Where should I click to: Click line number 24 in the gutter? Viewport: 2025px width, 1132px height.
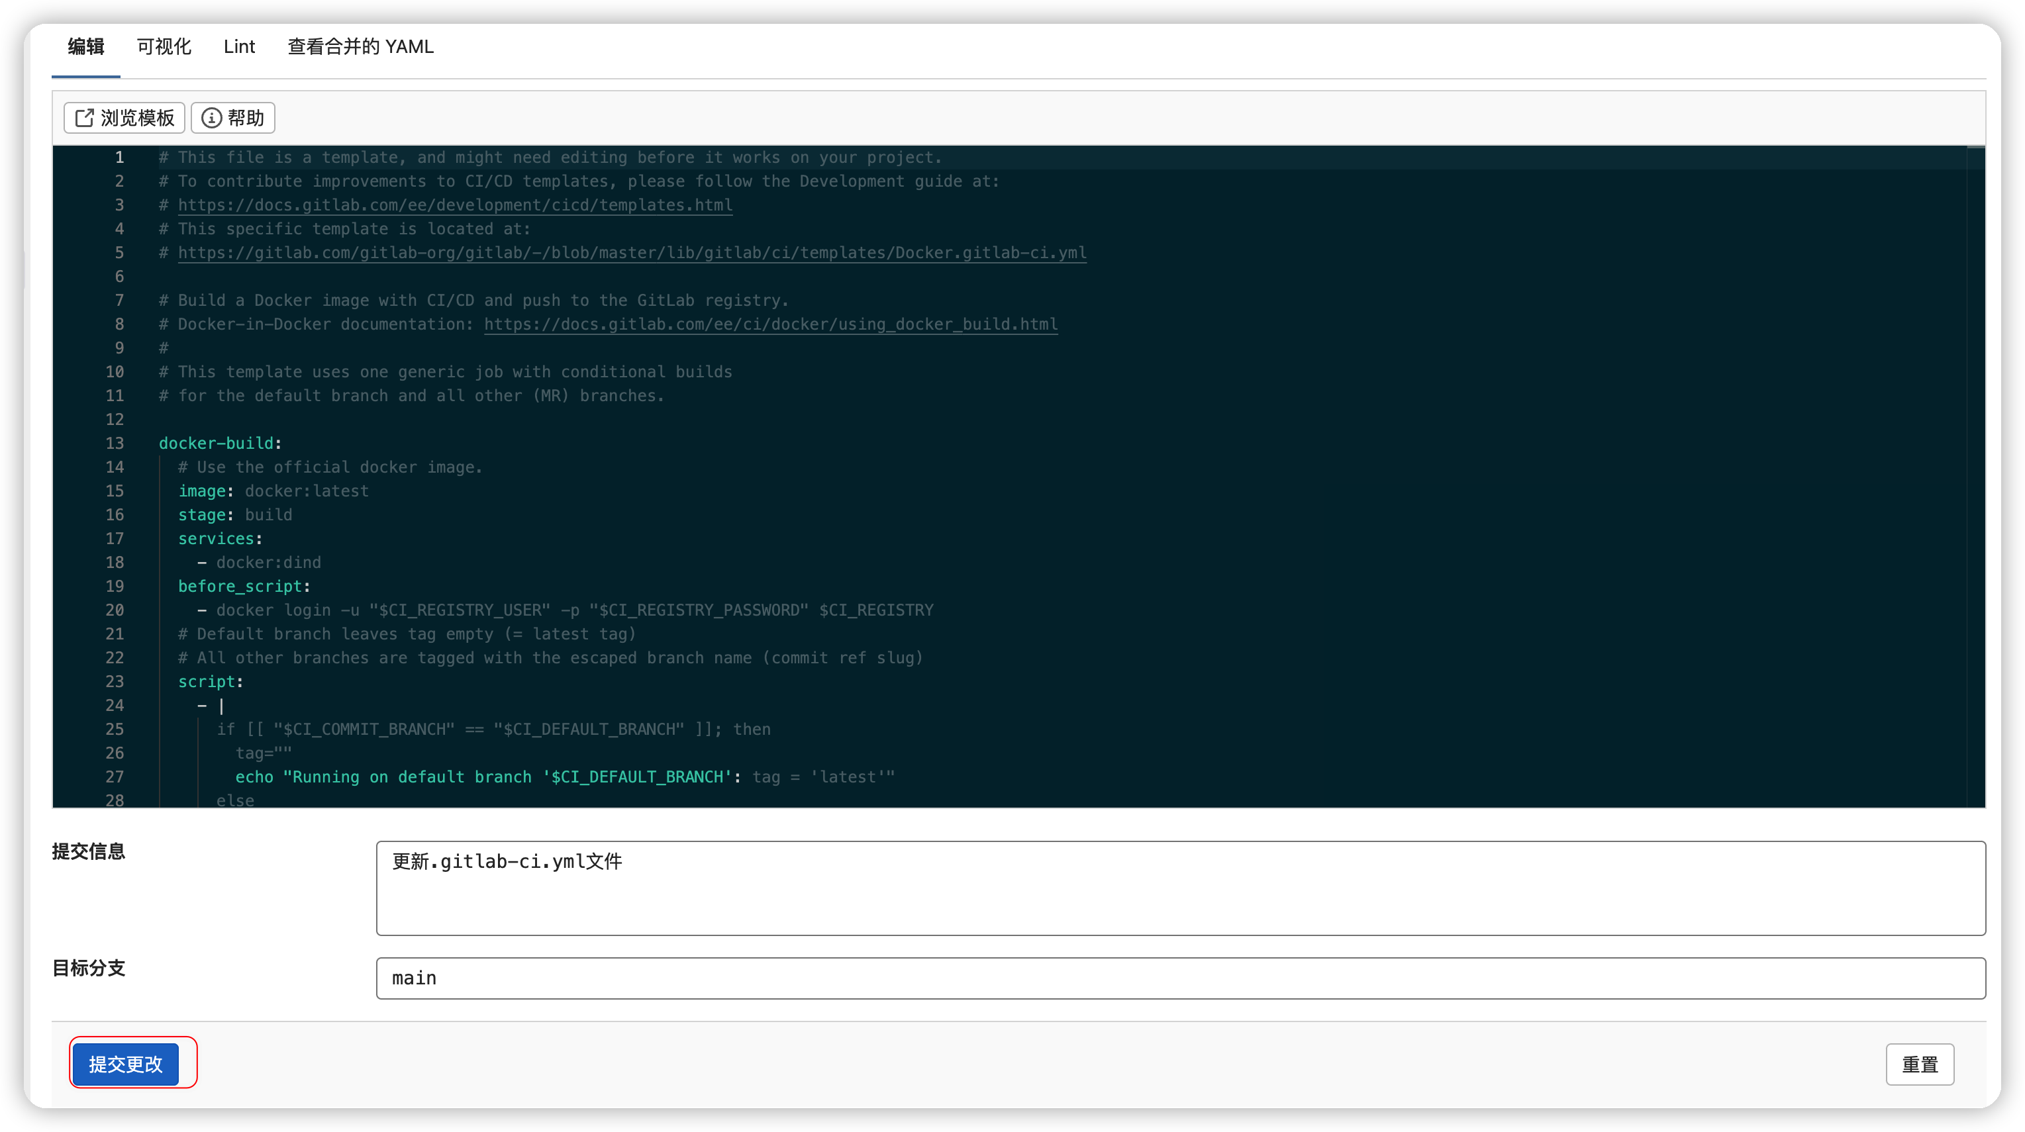(115, 706)
